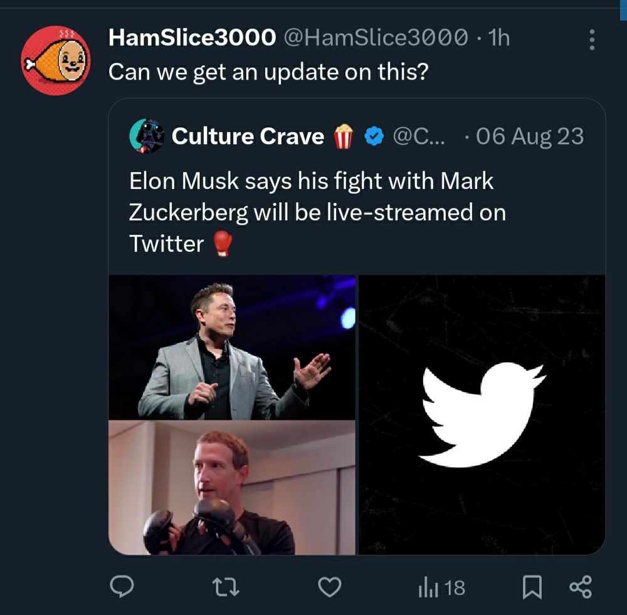Click the 1h timestamp

pyautogui.click(x=498, y=38)
